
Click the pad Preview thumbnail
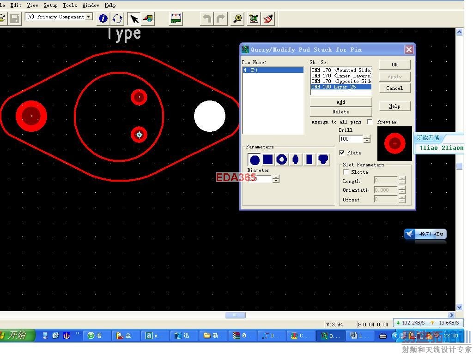pos(394,143)
